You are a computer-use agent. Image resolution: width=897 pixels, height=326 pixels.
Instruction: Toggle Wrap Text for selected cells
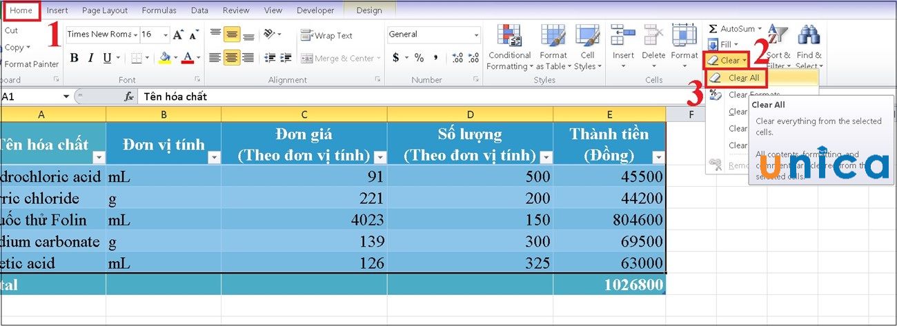click(327, 35)
